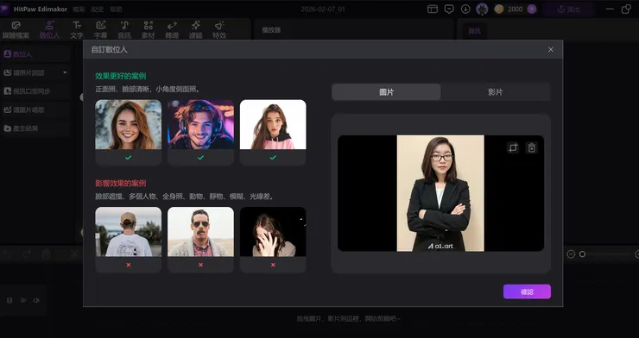Open the help menu after 設定
This screenshot has height=338, width=639.
click(117, 9)
